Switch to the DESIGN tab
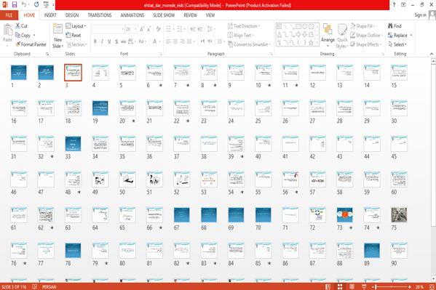The width and height of the screenshot is (436, 290). (x=72, y=15)
